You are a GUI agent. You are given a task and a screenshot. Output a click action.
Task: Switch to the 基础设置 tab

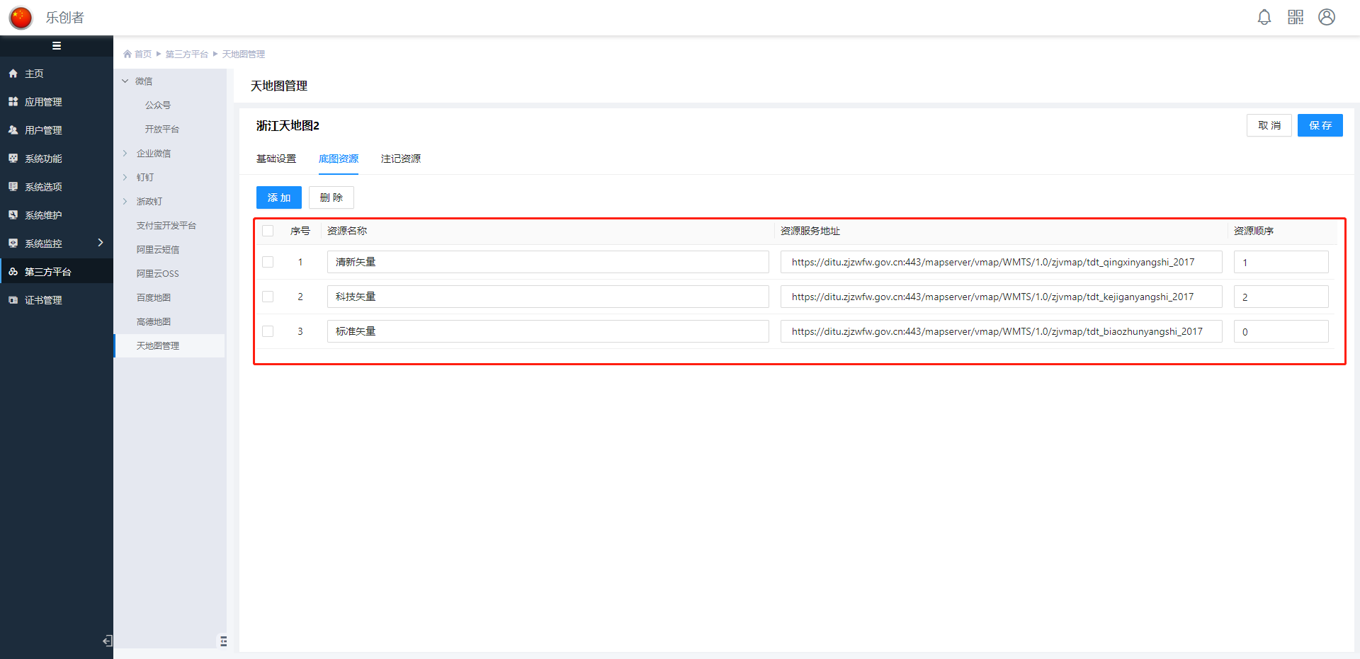276,159
